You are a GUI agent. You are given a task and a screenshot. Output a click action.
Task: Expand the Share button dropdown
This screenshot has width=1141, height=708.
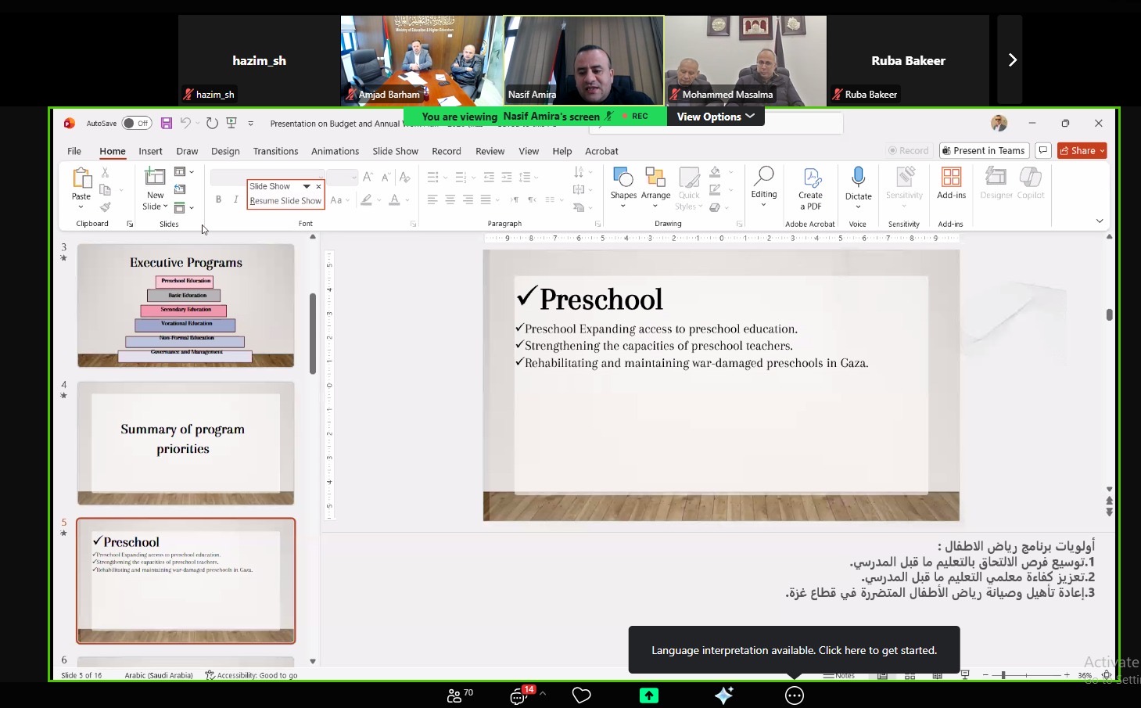(x=1102, y=151)
